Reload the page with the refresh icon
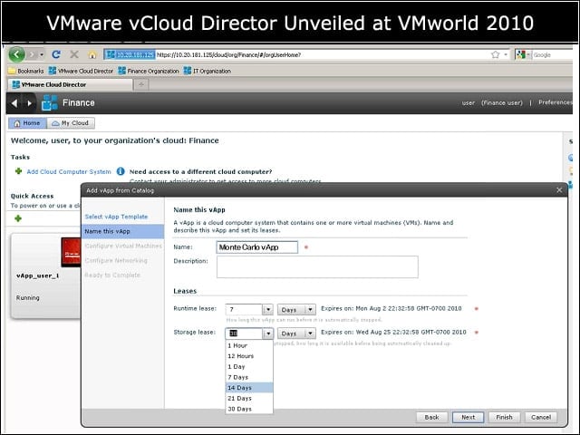Image resolution: width=580 pixels, height=435 pixels. pos(56,54)
